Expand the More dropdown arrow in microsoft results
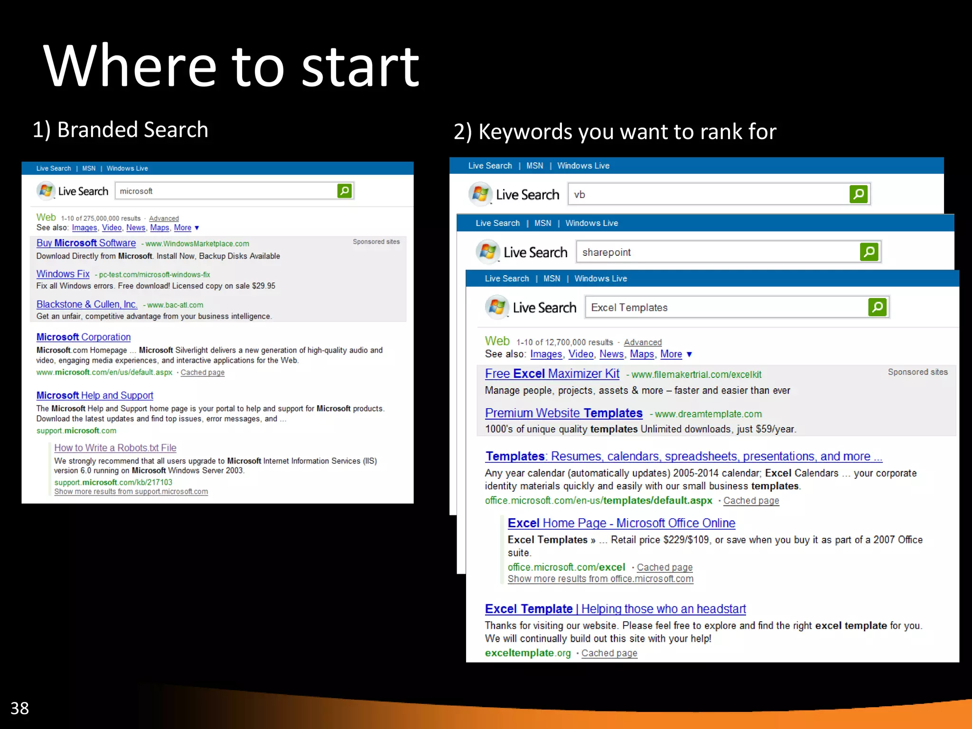Screen dimensions: 972x729 click(x=197, y=228)
